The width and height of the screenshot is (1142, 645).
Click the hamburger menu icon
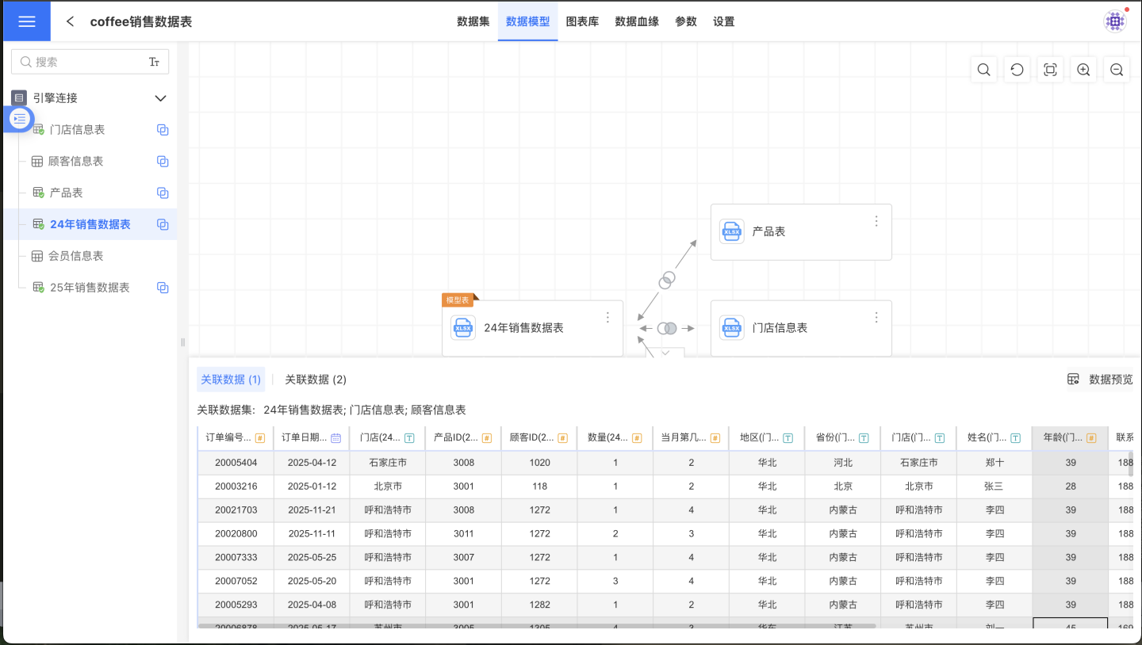coord(26,21)
